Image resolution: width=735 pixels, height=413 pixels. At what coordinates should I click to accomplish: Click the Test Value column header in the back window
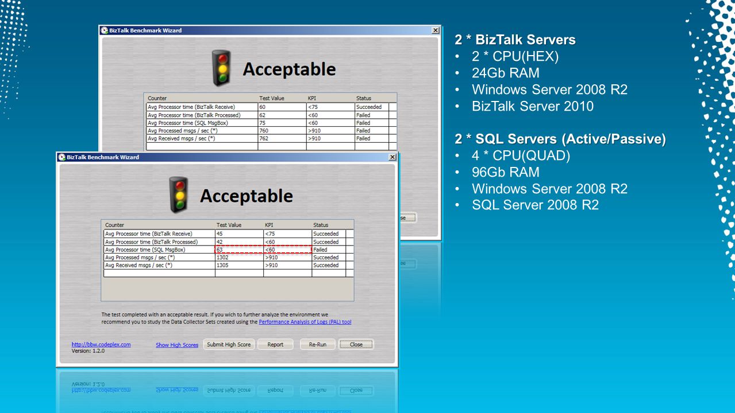pyautogui.click(x=282, y=98)
